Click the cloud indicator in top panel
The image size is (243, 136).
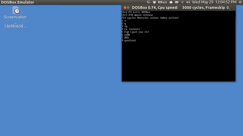(171, 2)
